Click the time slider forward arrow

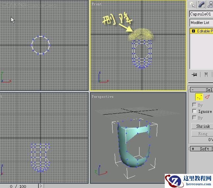41,186
